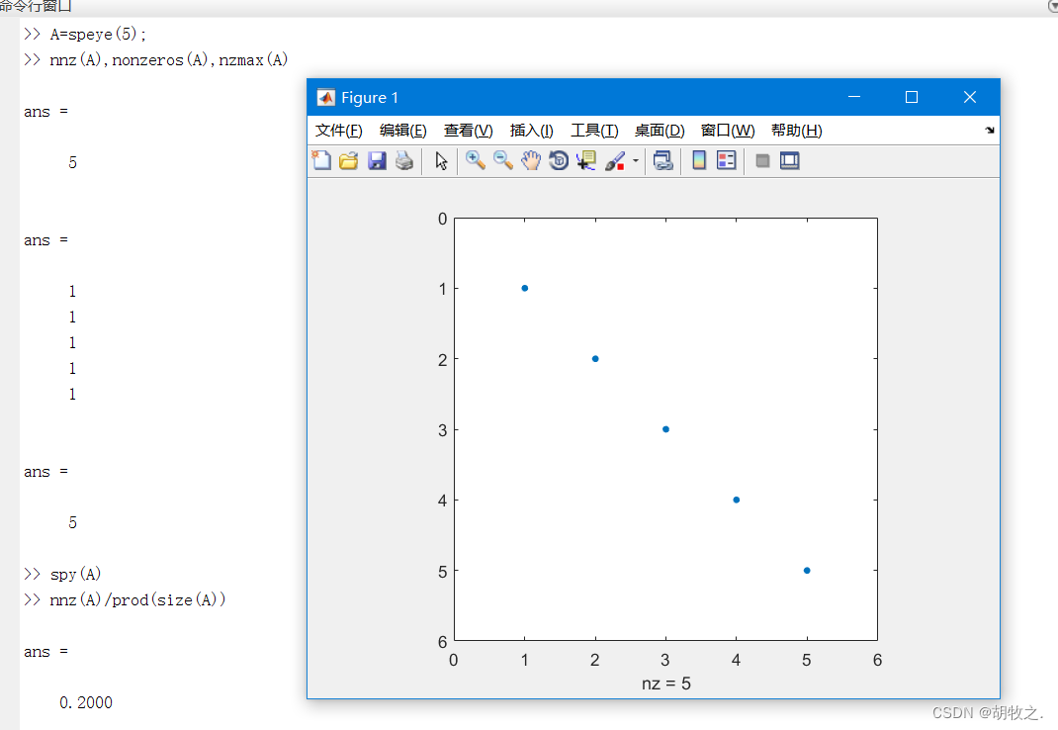Image resolution: width=1058 pixels, height=730 pixels.
Task: Click the 'Figure 1' window title text
Action: (370, 97)
